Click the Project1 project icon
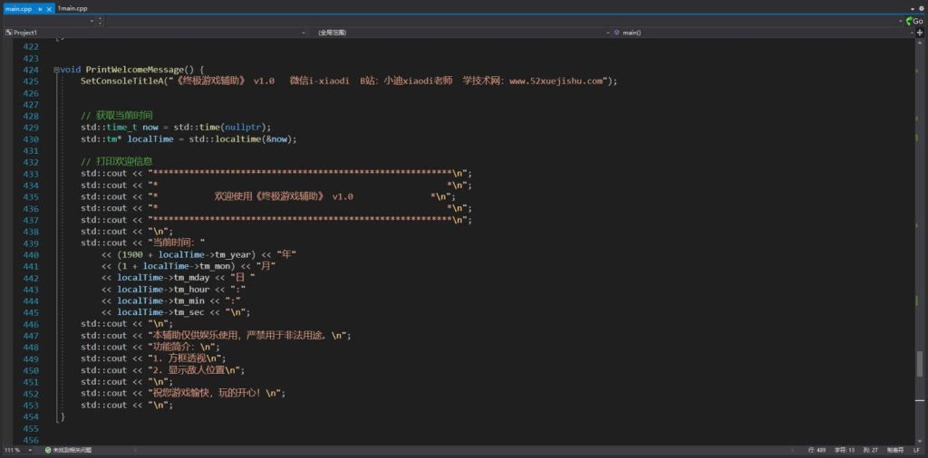This screenshot has width=928, height=458. 8,33
